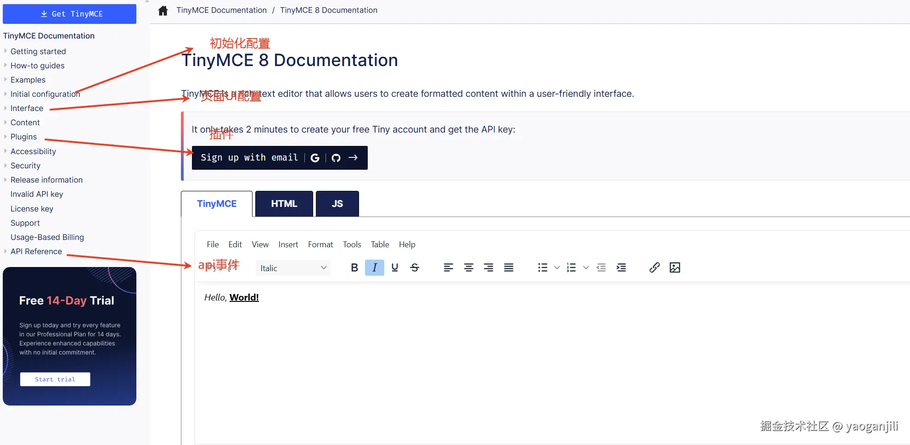
Task: Open TinyMCE 8 Documentation breadcrumb link
Action: [x=329, y=10]
